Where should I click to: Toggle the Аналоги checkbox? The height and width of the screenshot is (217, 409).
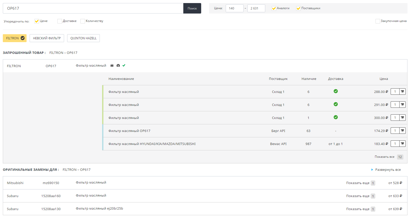pos(274,8)
